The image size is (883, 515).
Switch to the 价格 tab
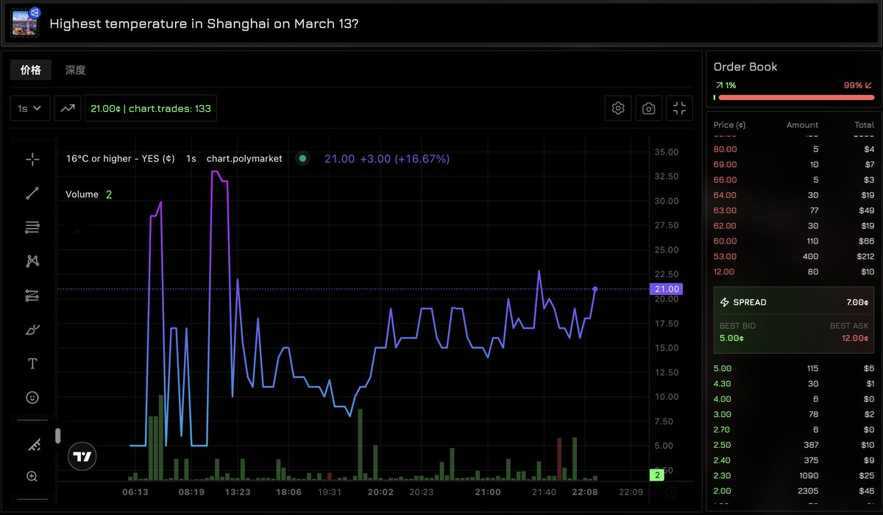pyautogui.click(x=31, y=70)
